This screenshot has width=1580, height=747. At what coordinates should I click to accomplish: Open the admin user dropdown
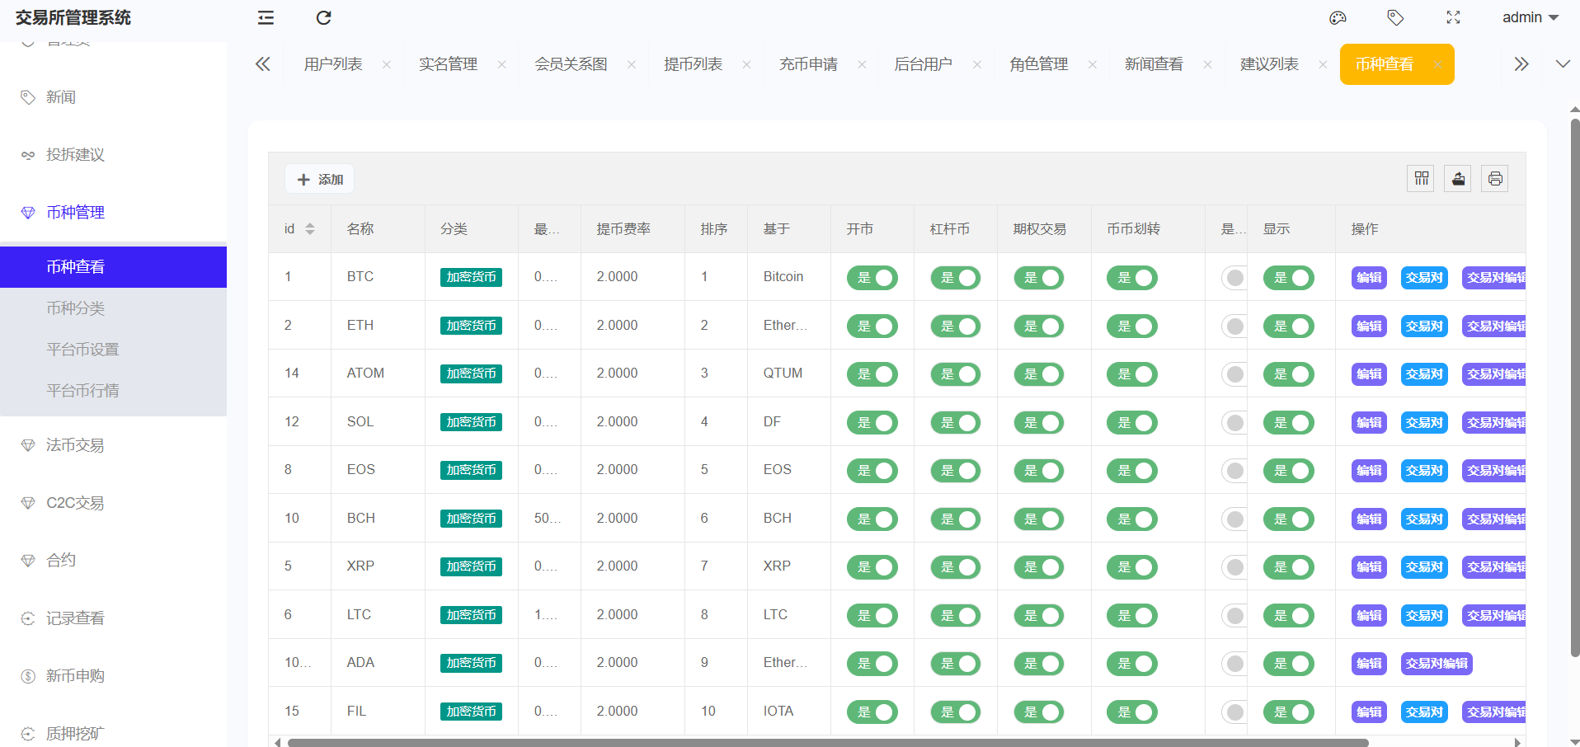(x=1530, y=18)
